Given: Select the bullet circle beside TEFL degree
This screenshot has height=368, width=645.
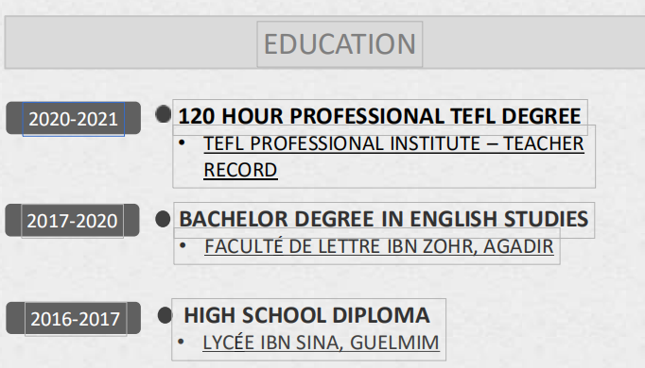Looking at the screenshot, I should point(164,114).
